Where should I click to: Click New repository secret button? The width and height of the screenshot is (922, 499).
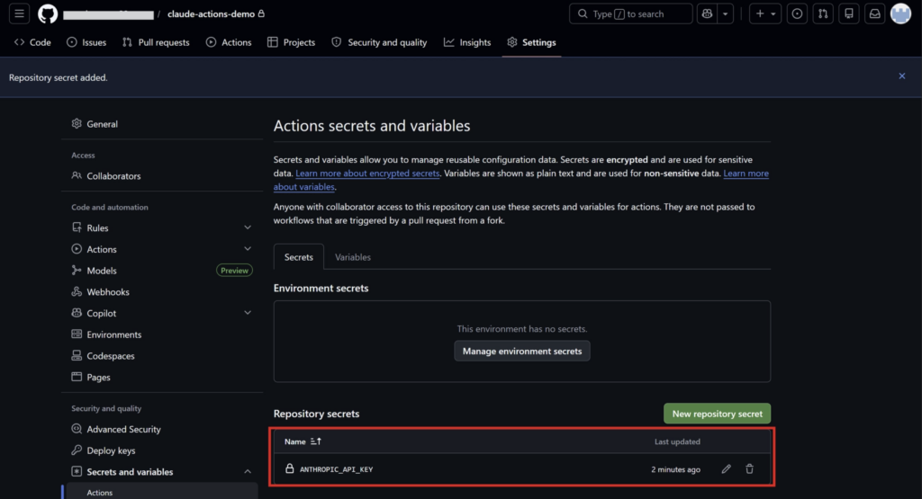717,414
